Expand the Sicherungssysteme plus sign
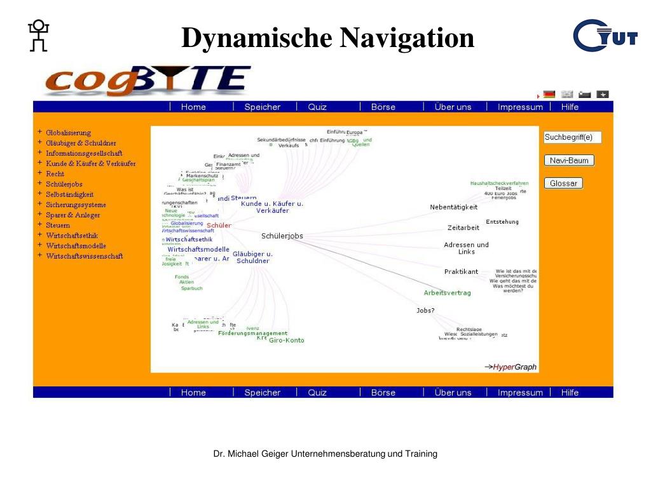Image resolution: width=651 pixels, height=488 pixels. pyautogui.click(x=40, y=204)
